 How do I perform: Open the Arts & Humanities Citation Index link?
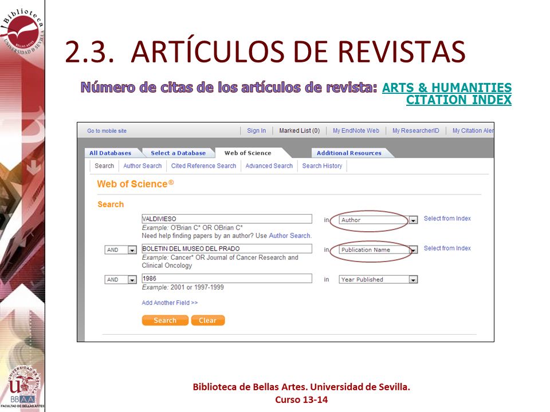tap(446, 93)
